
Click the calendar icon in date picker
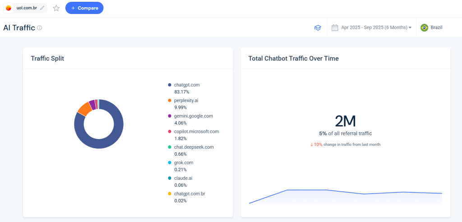tap(335, 28)
